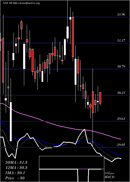Screen dimensions: 130x182
Task: Click the NSE MUKKA munafasutra.org title
Action: pyautogui.click(x=21, y=3)
